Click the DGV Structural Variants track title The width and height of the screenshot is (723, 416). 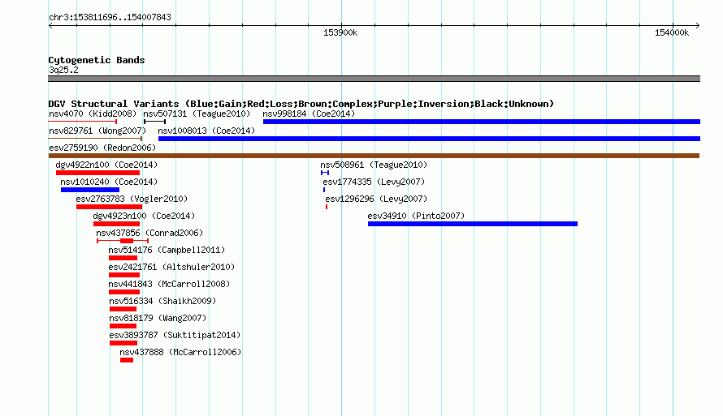[x=301, y=104]
